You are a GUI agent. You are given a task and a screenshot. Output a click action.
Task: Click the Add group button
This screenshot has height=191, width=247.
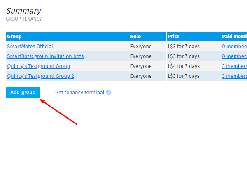tap(23, 92)
